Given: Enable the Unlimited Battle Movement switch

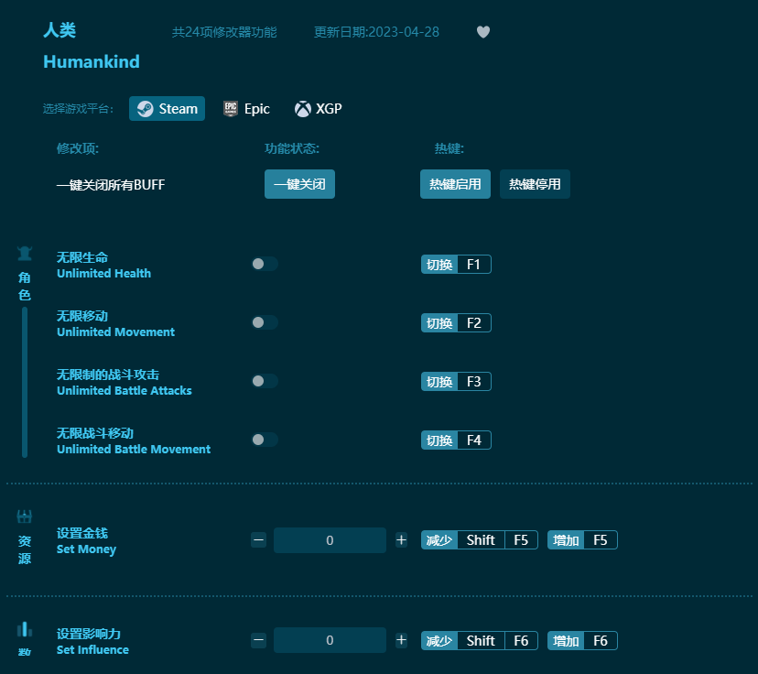Looking at the screenshot, I should click(265, 439).
